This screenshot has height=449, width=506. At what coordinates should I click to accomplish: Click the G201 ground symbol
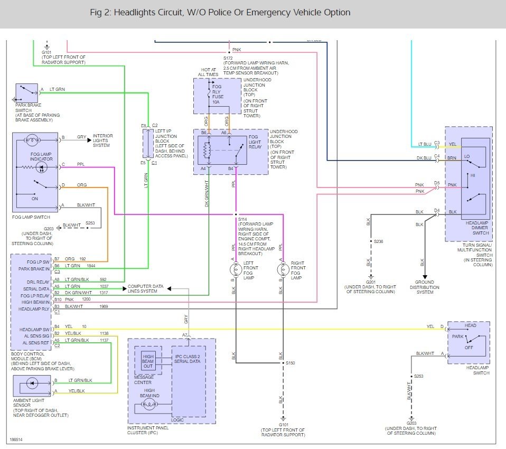(x=371, y=277)
